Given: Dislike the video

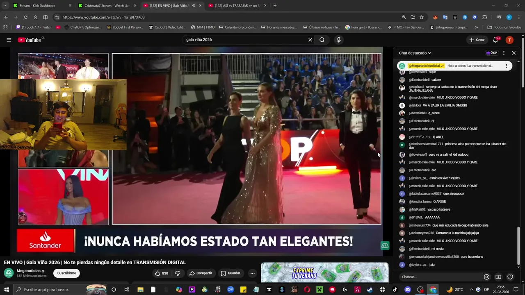Looking at the screenshot, I should (178, 273).
